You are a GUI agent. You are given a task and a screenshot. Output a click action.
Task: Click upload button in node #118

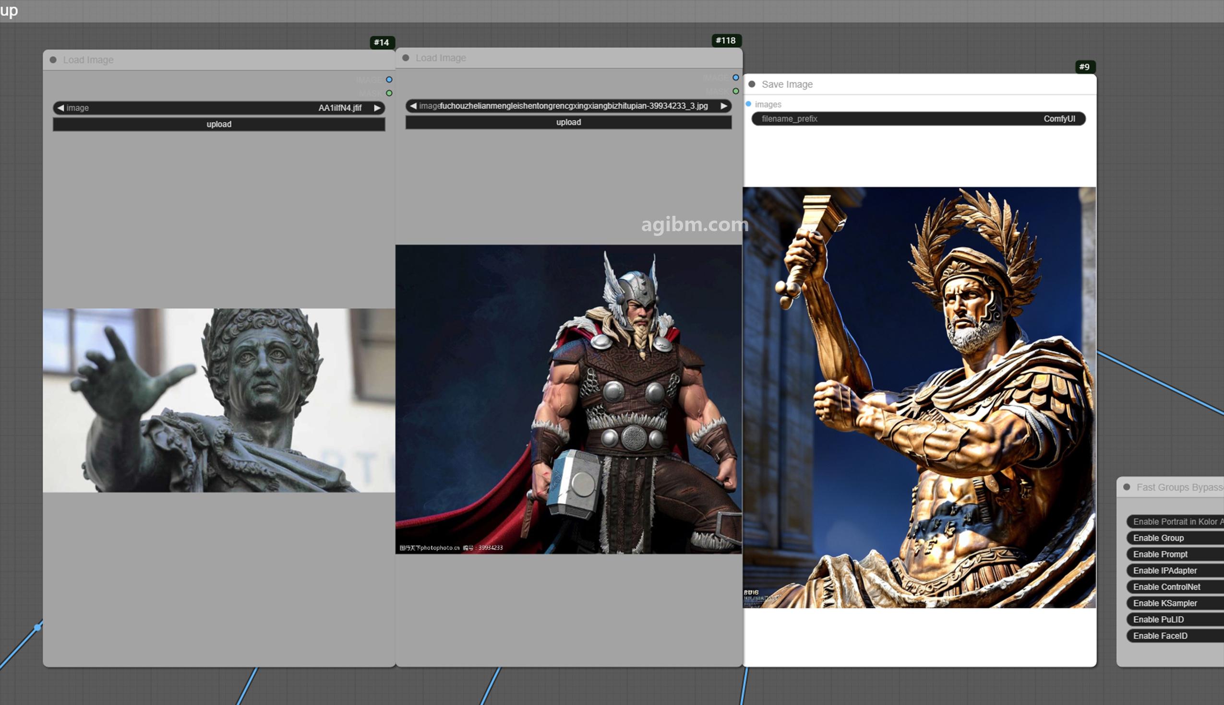568,122
